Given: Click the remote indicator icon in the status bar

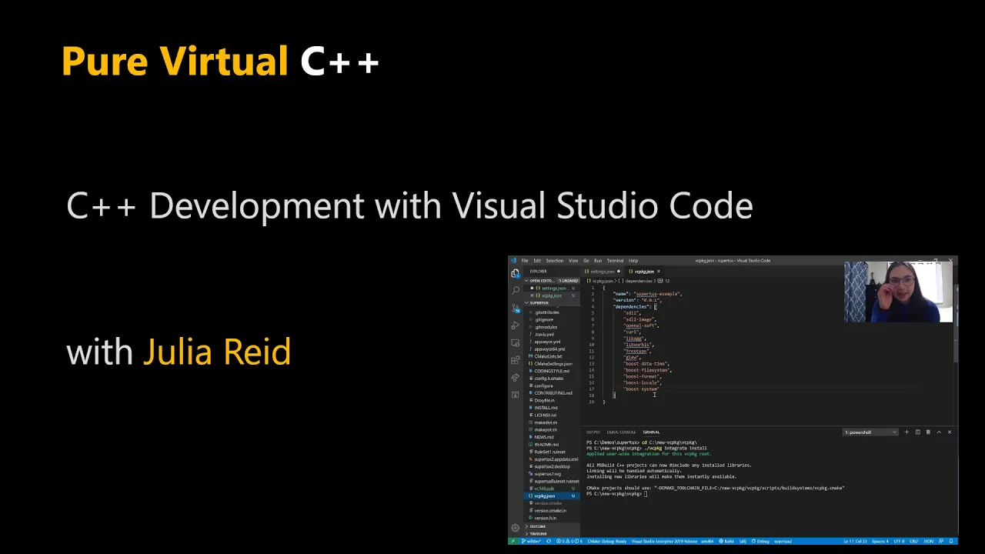Looking at the screenshot, I should click(513, 541).
